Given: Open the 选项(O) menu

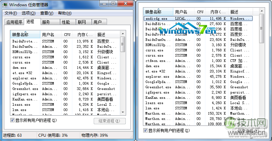Looking at the screenshot, I should (x=28, y=13).
